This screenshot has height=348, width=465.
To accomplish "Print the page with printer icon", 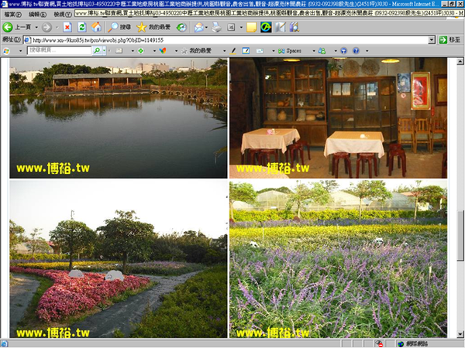I will point(217,27).
